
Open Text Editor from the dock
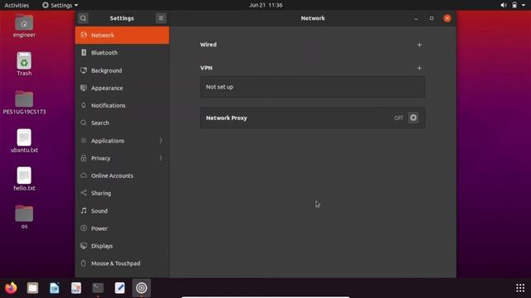[119, 288]
